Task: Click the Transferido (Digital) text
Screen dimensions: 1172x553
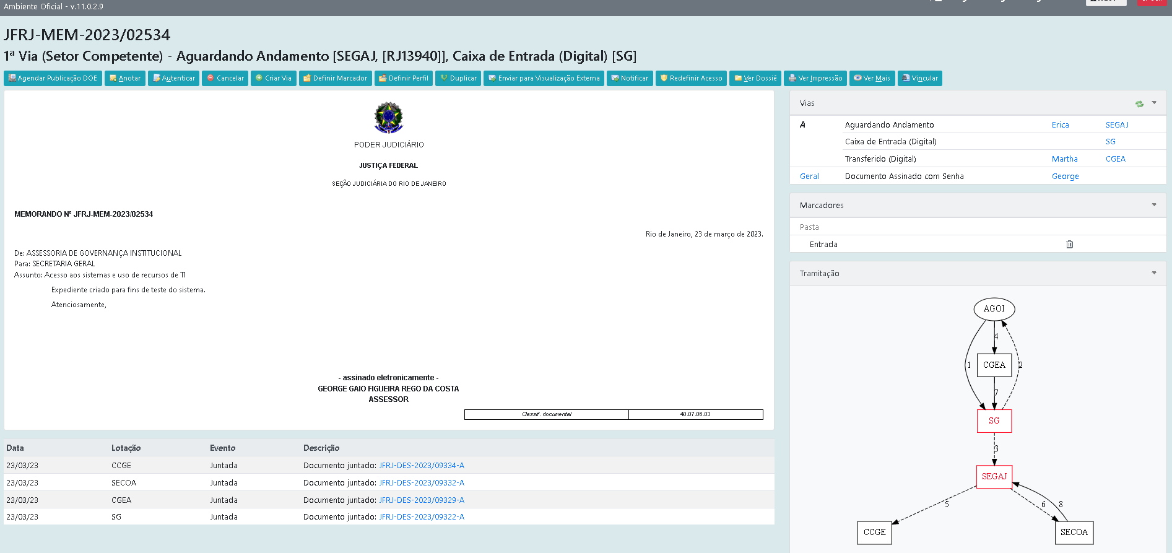Action: click(880, 159)
